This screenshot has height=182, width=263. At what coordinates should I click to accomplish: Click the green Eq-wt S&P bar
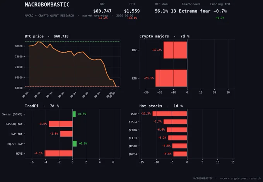click(x=75, y=143)
